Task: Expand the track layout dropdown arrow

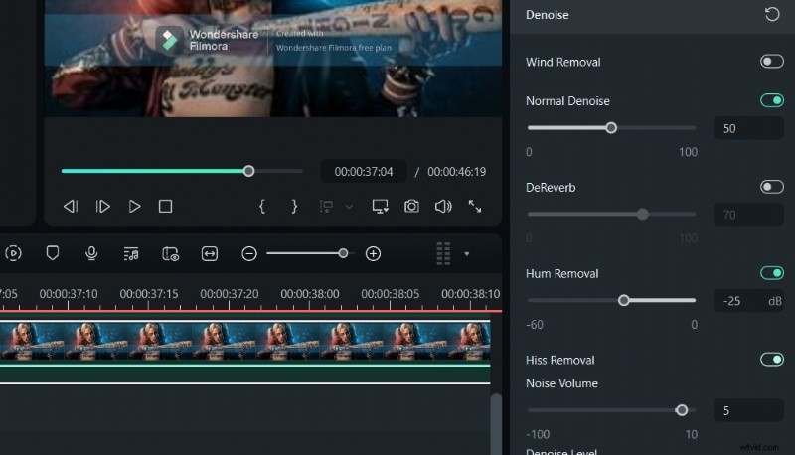Action: pyautogui.click(x=467, y=254)
